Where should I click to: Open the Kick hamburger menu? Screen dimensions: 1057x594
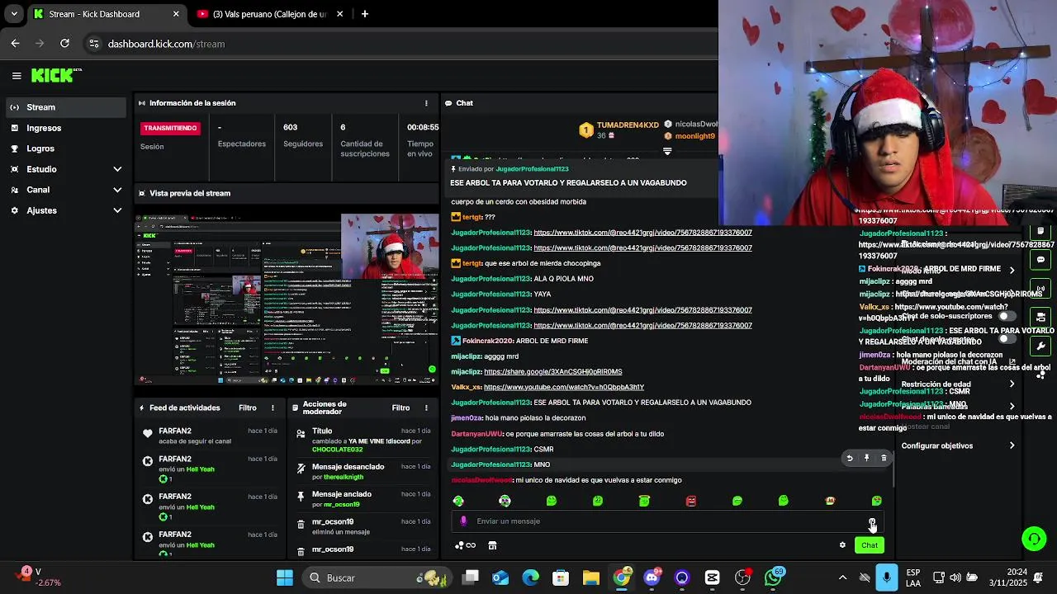[17, 76]
